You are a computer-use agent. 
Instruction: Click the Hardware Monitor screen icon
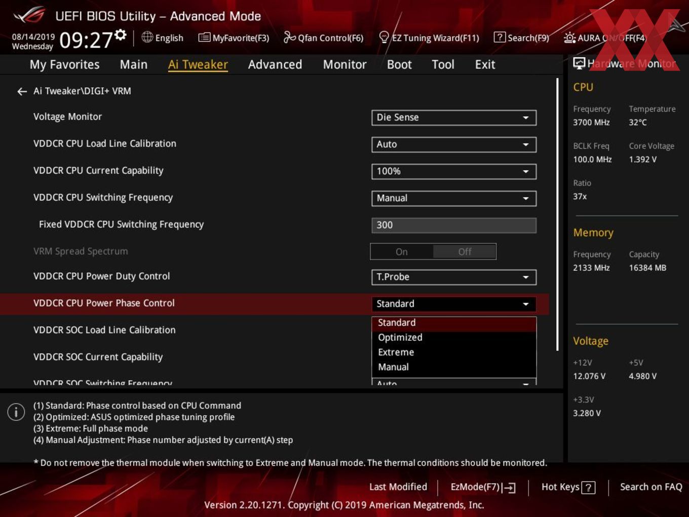click(x=579, y=63)
